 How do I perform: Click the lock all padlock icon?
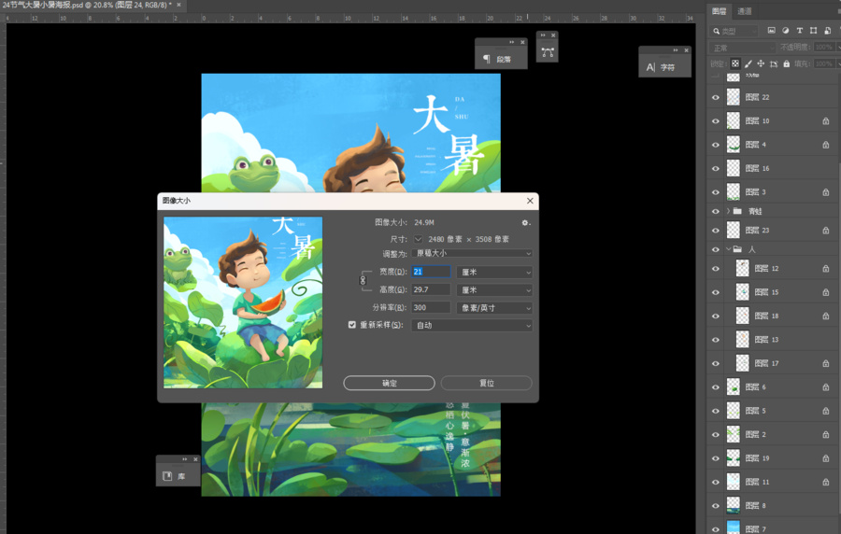coord(786,63)
